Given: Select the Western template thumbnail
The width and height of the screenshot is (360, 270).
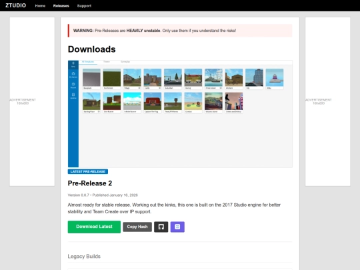Looking at the screenshot, I should pos(234,79).
